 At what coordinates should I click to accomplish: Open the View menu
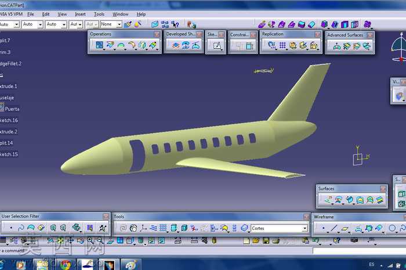click(x=62, y=14)
